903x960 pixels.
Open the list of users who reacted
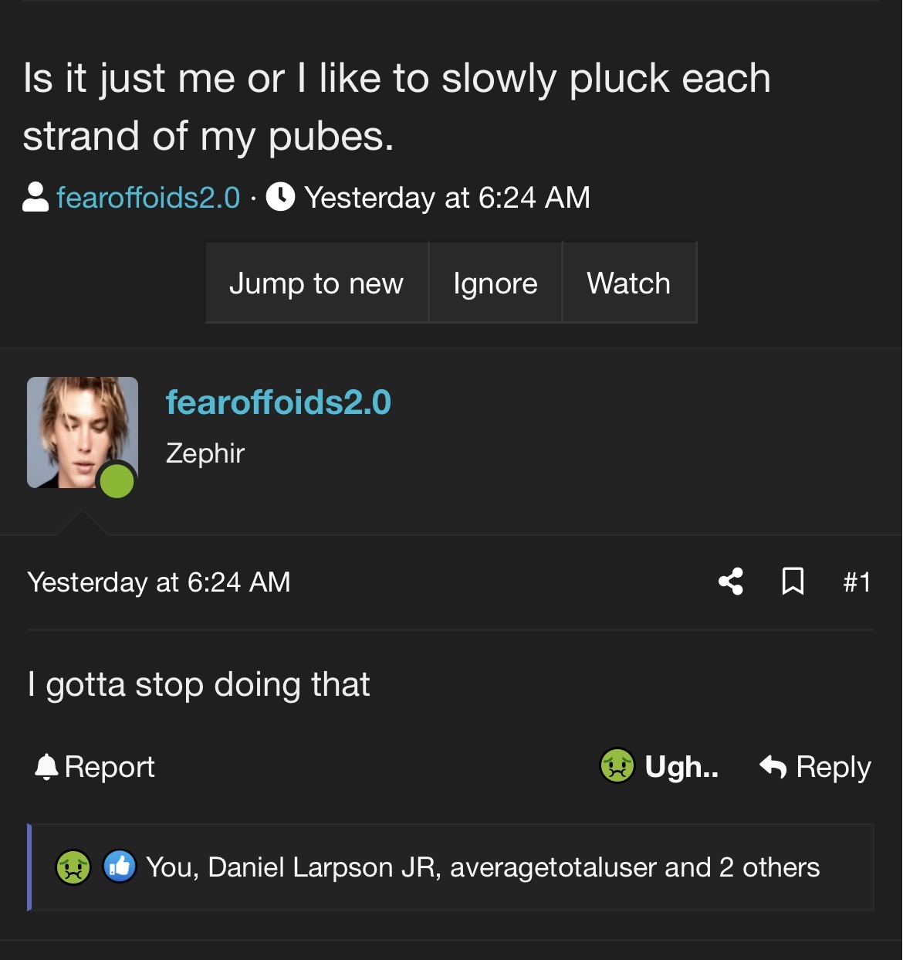482,867
